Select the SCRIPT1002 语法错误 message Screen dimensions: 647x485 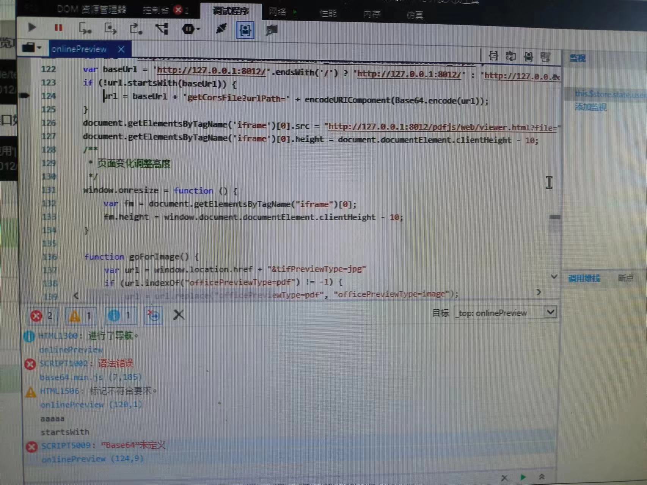point(86,363)
